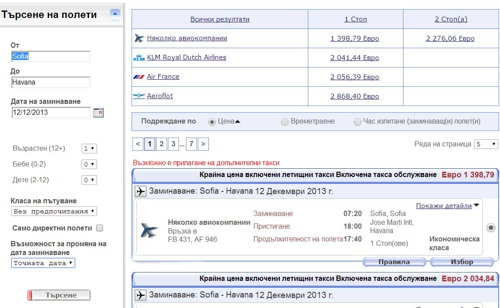This screenshot has width=500, height=308.
Task: Click the 2 276,06 Евро price link
Action: (x=450, y=39)
